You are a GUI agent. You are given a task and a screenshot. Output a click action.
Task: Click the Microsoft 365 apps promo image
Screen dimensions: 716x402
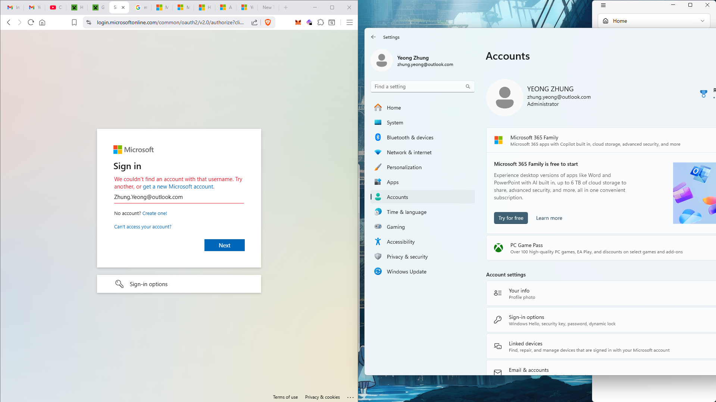pos(694,193)
